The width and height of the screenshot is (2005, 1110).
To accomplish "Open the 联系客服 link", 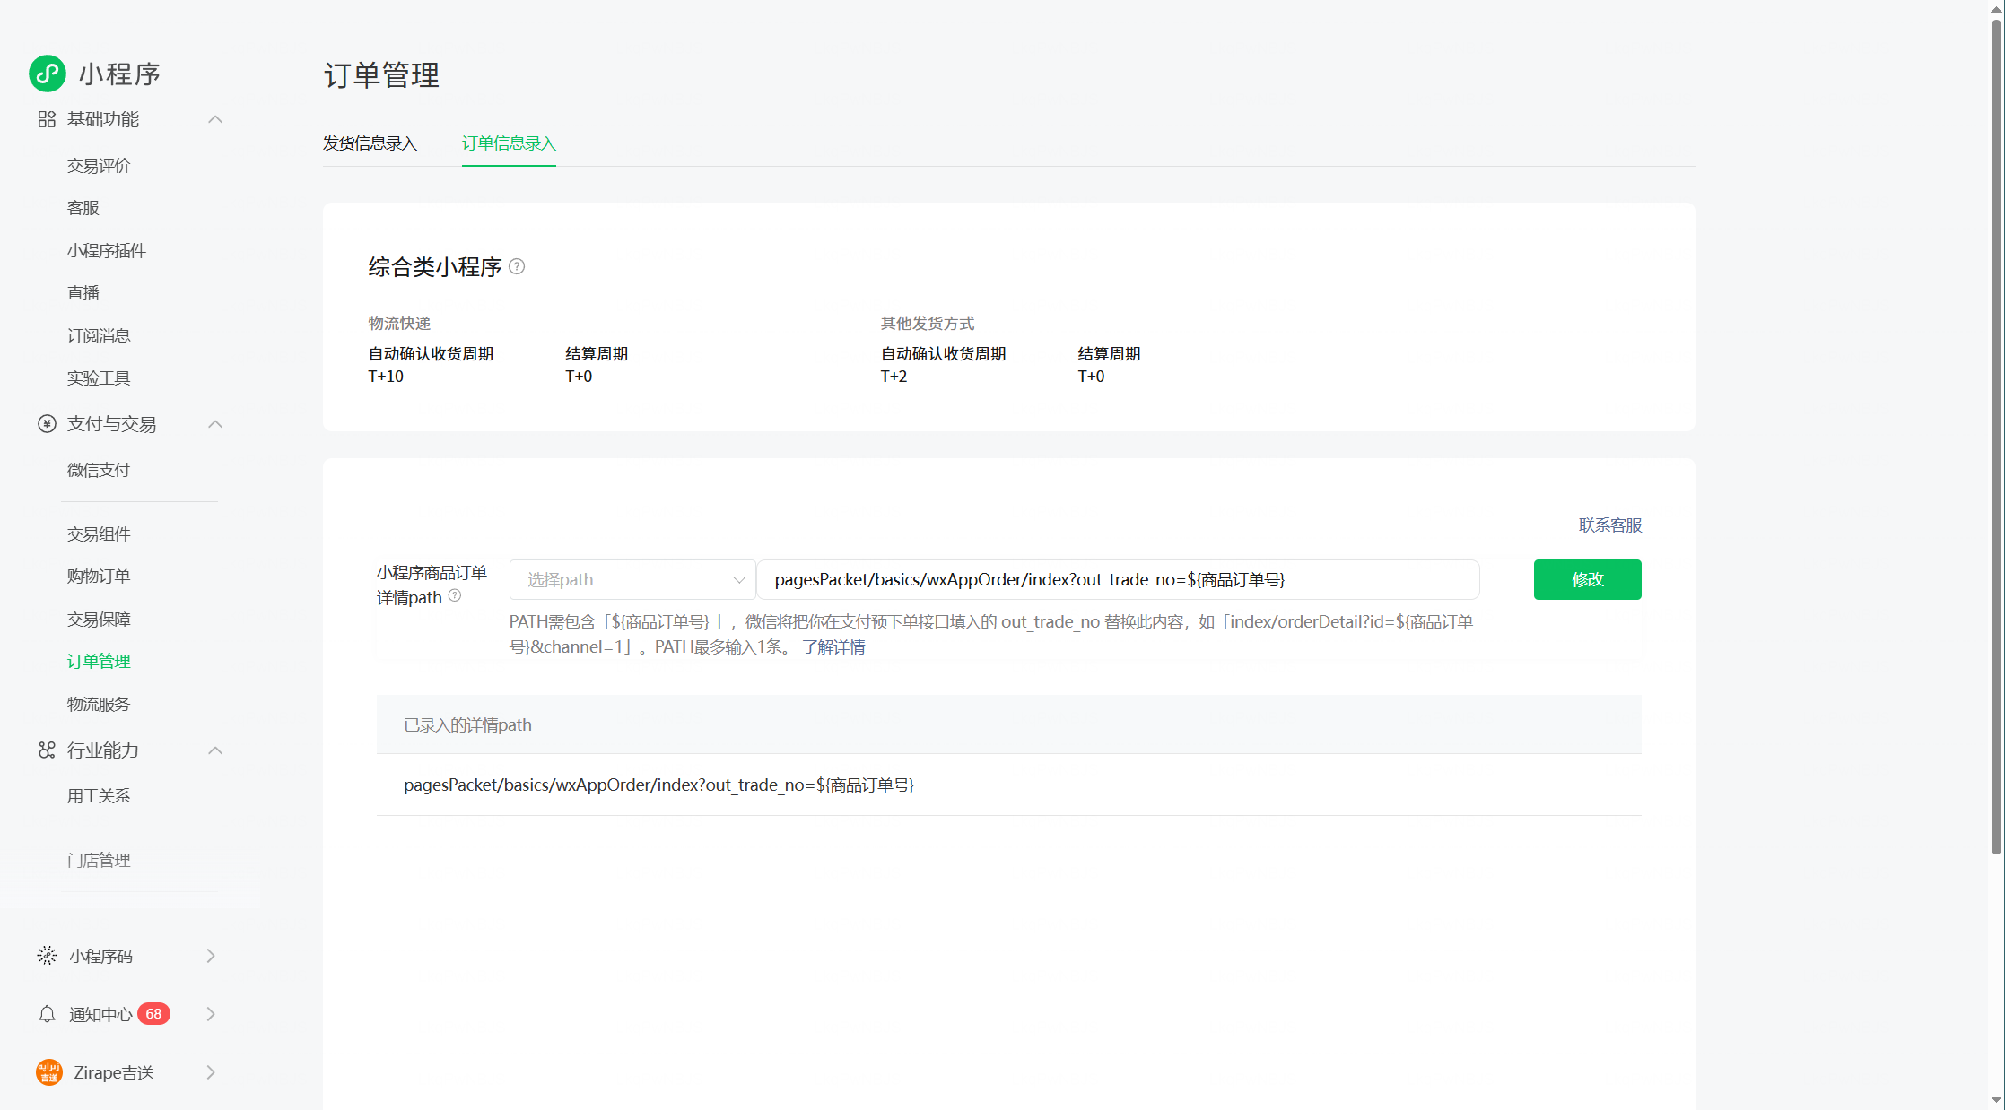I will (1609, 525).
